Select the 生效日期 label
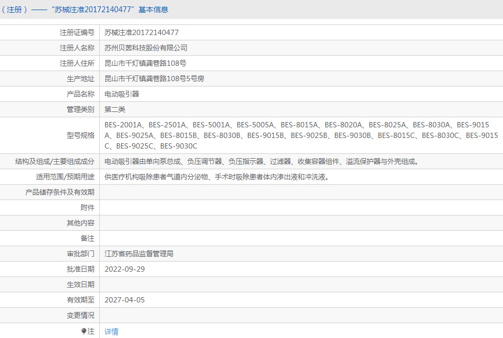Viewport: 503px width, 338px height. [81, 284]
